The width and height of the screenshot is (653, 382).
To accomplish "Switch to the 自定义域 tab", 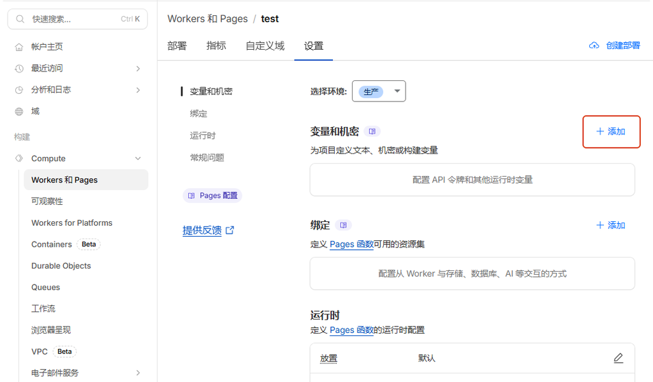I will (x=265, y=46).
